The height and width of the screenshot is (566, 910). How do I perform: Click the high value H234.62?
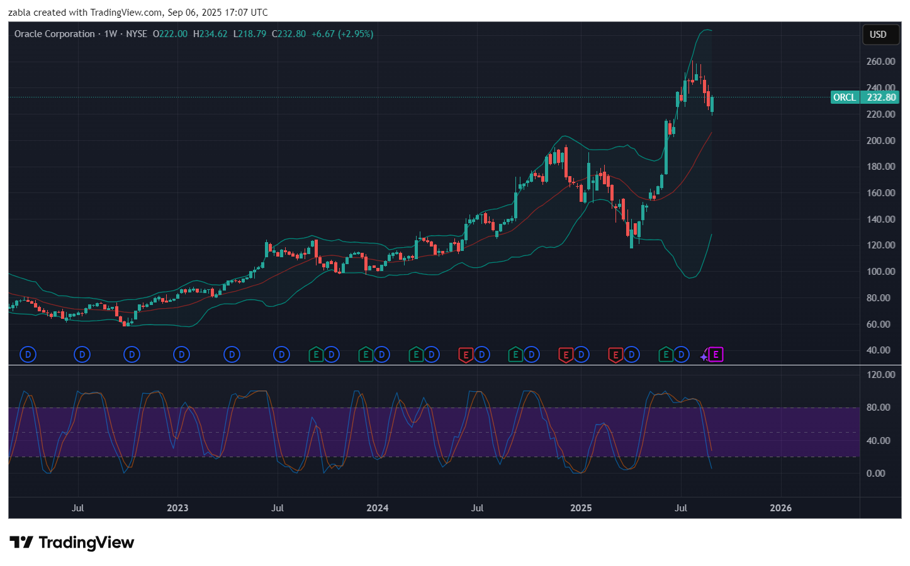(210, 34)
